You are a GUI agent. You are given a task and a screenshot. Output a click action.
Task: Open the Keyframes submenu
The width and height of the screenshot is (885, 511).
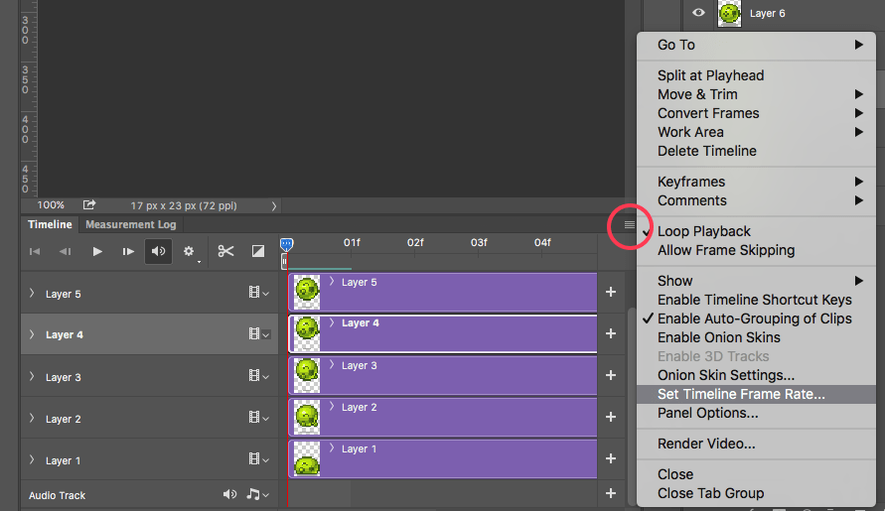[x=756, y=182]
